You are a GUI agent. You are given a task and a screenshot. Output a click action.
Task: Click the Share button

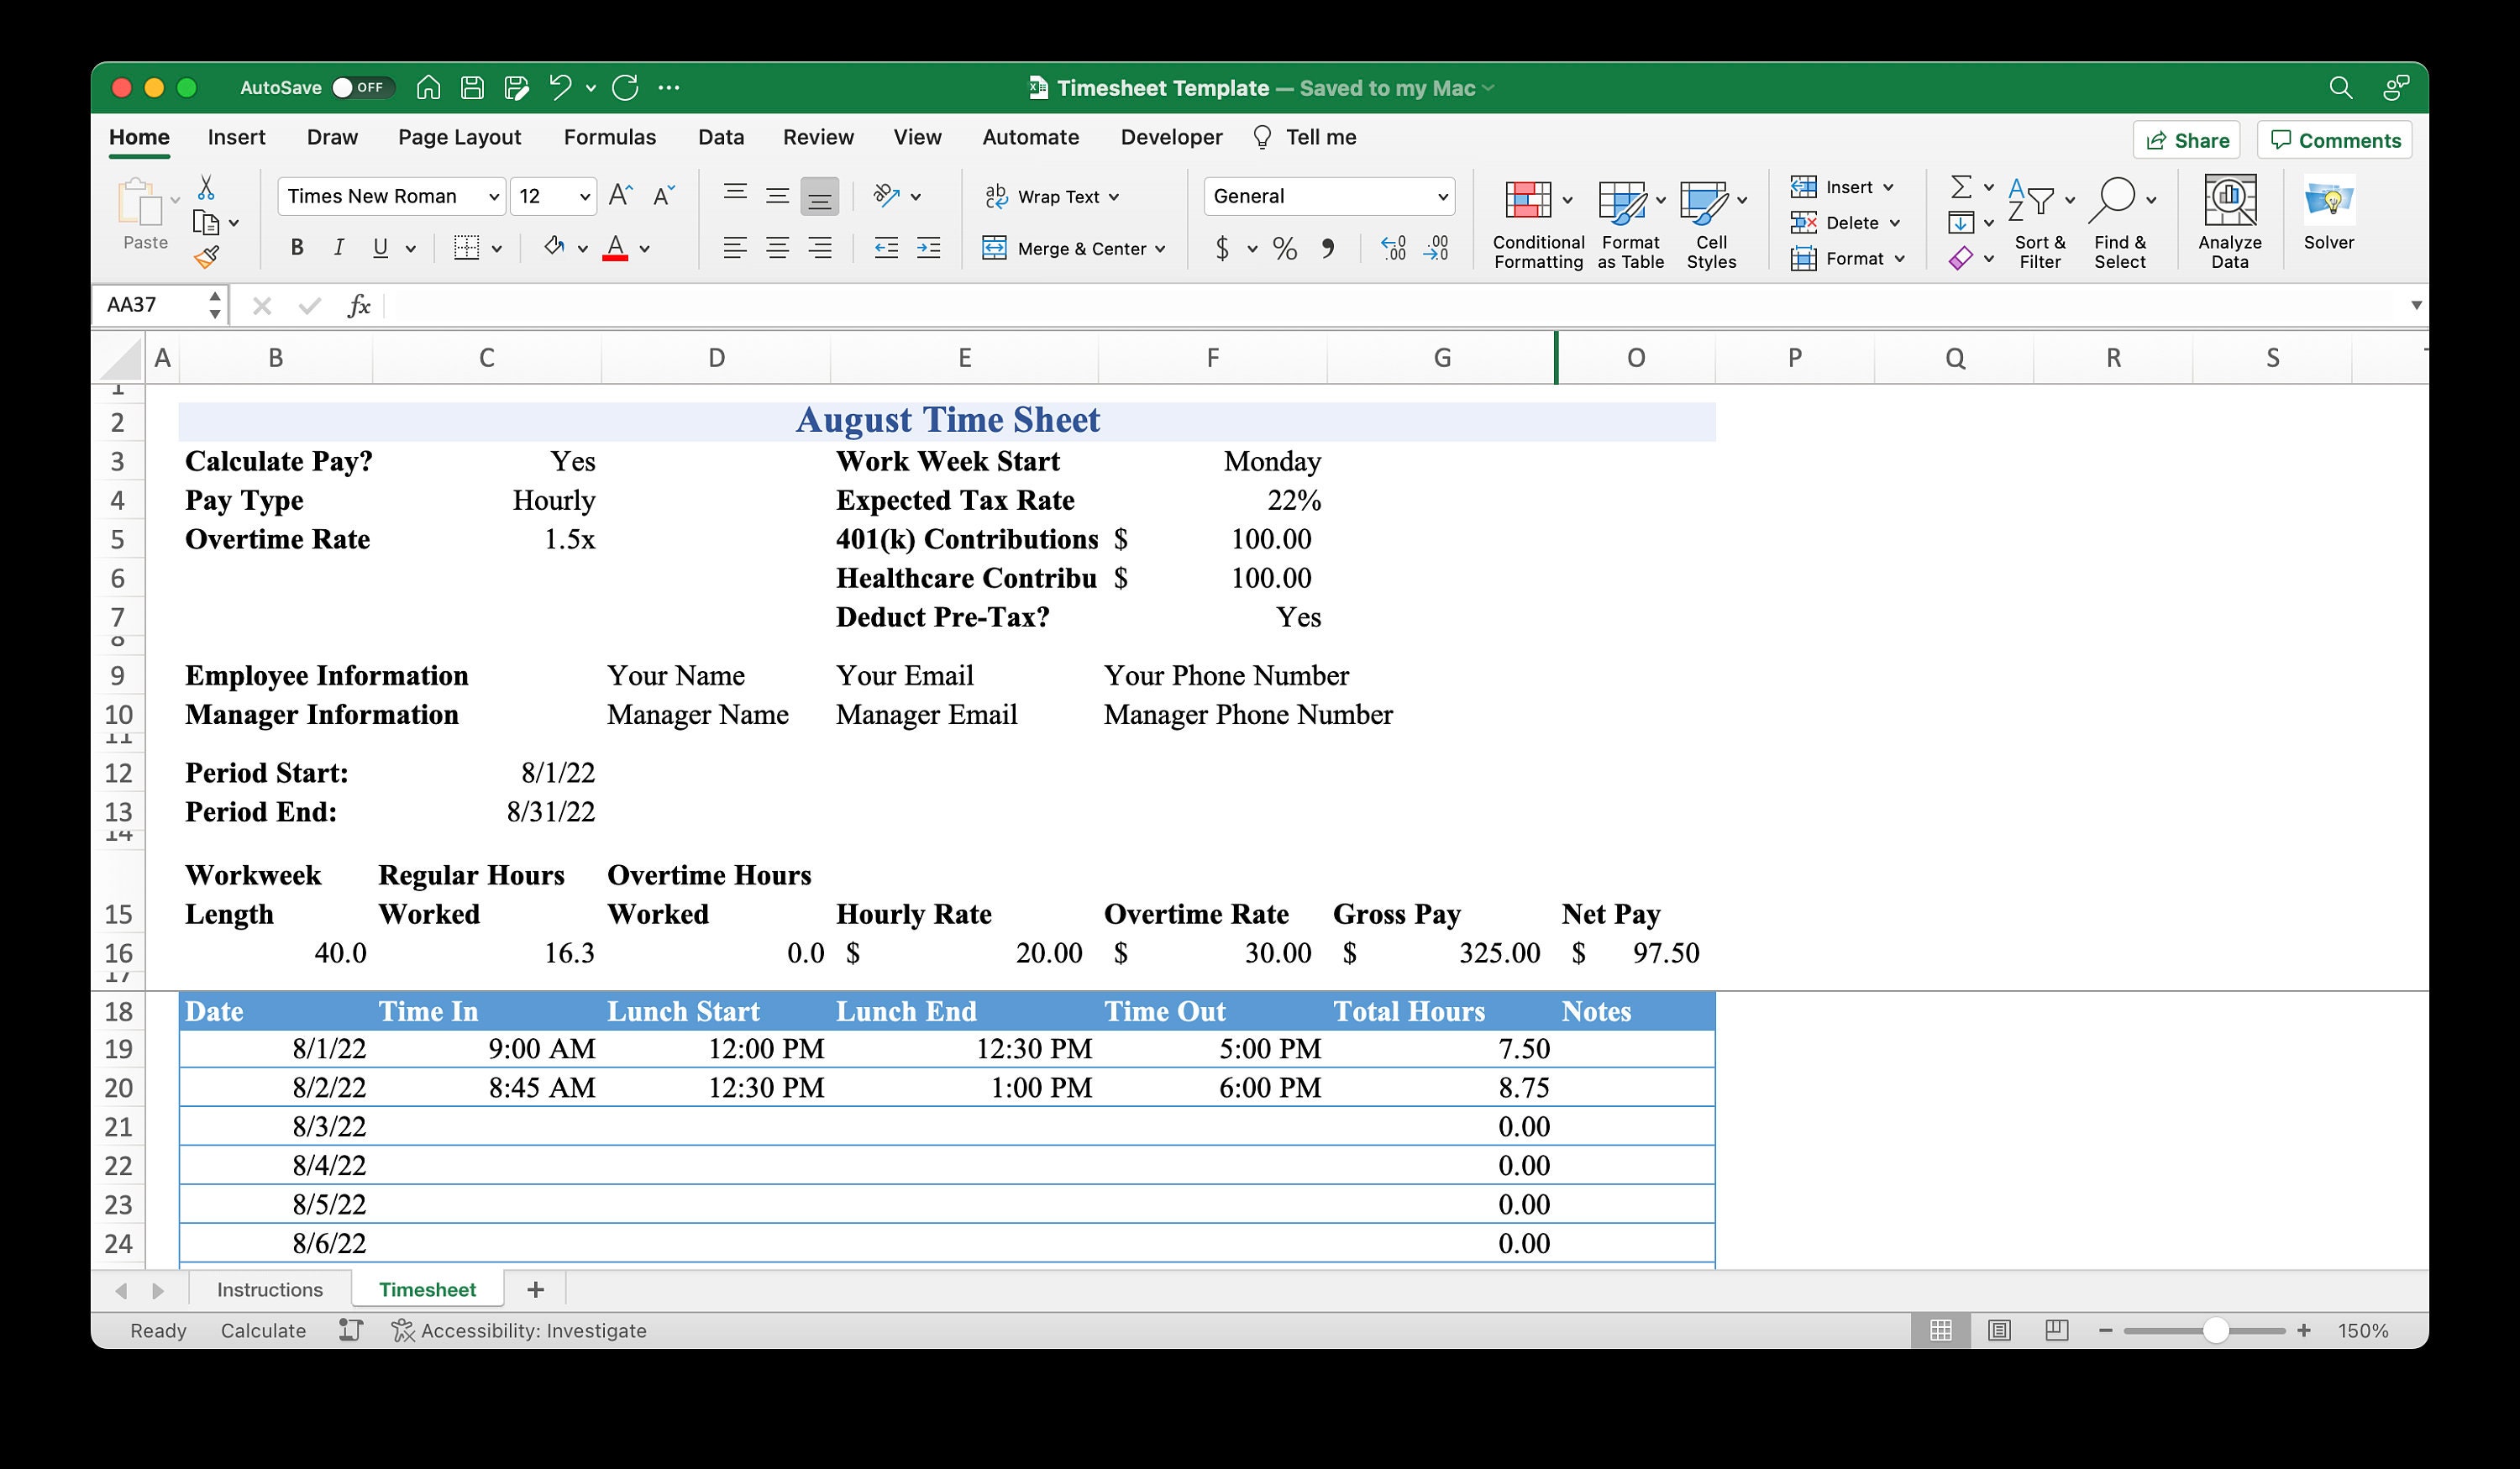point(2186,140)
